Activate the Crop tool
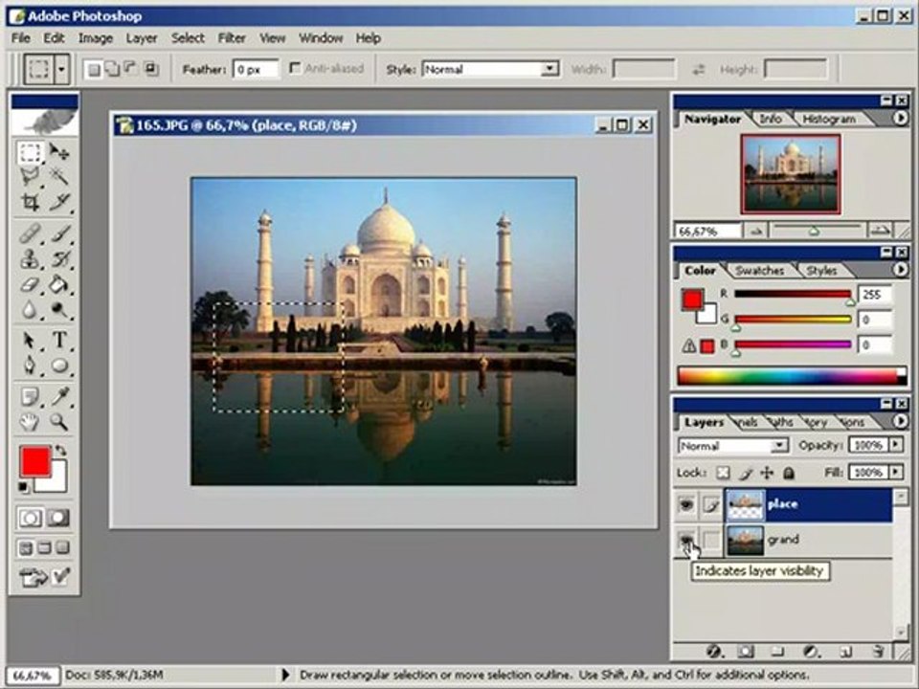919x689 pixels. pos(30,202)
